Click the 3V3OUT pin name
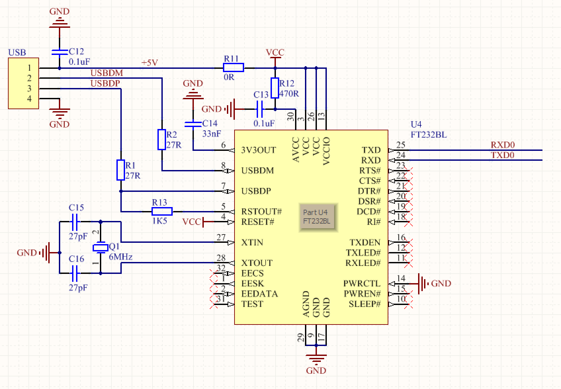This screenshot has width=561, height=389. [x=258, y=150]
